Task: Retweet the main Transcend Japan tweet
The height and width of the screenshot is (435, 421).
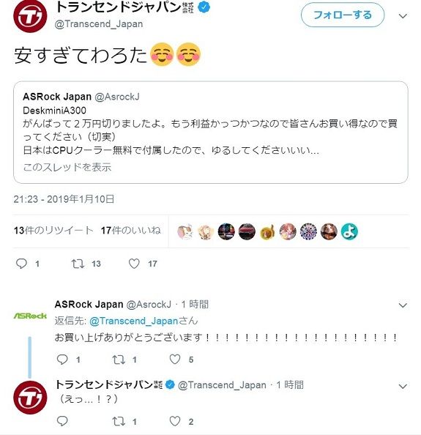Action: click(x=78, y=264)
